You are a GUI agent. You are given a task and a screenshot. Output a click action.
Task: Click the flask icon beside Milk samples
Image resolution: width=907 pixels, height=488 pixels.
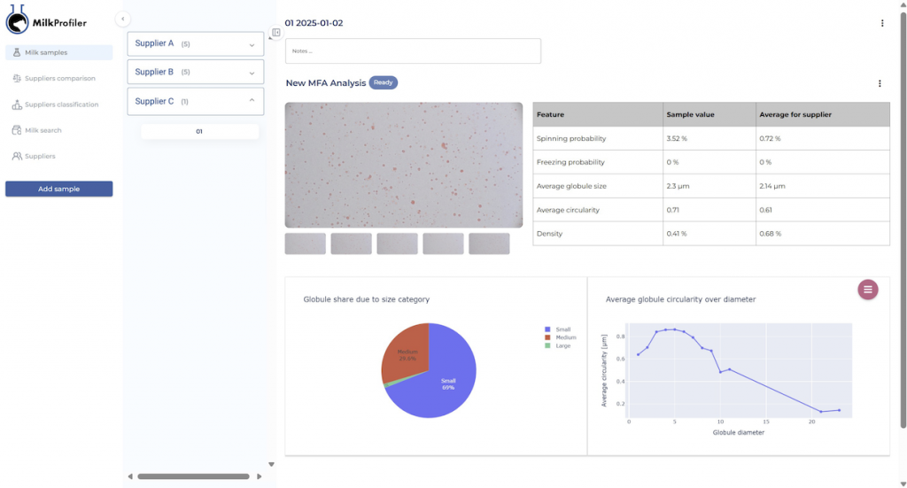click(17, 52)
